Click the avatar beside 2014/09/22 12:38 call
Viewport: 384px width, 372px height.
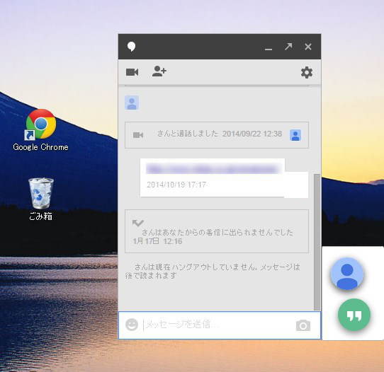[295, 135]
